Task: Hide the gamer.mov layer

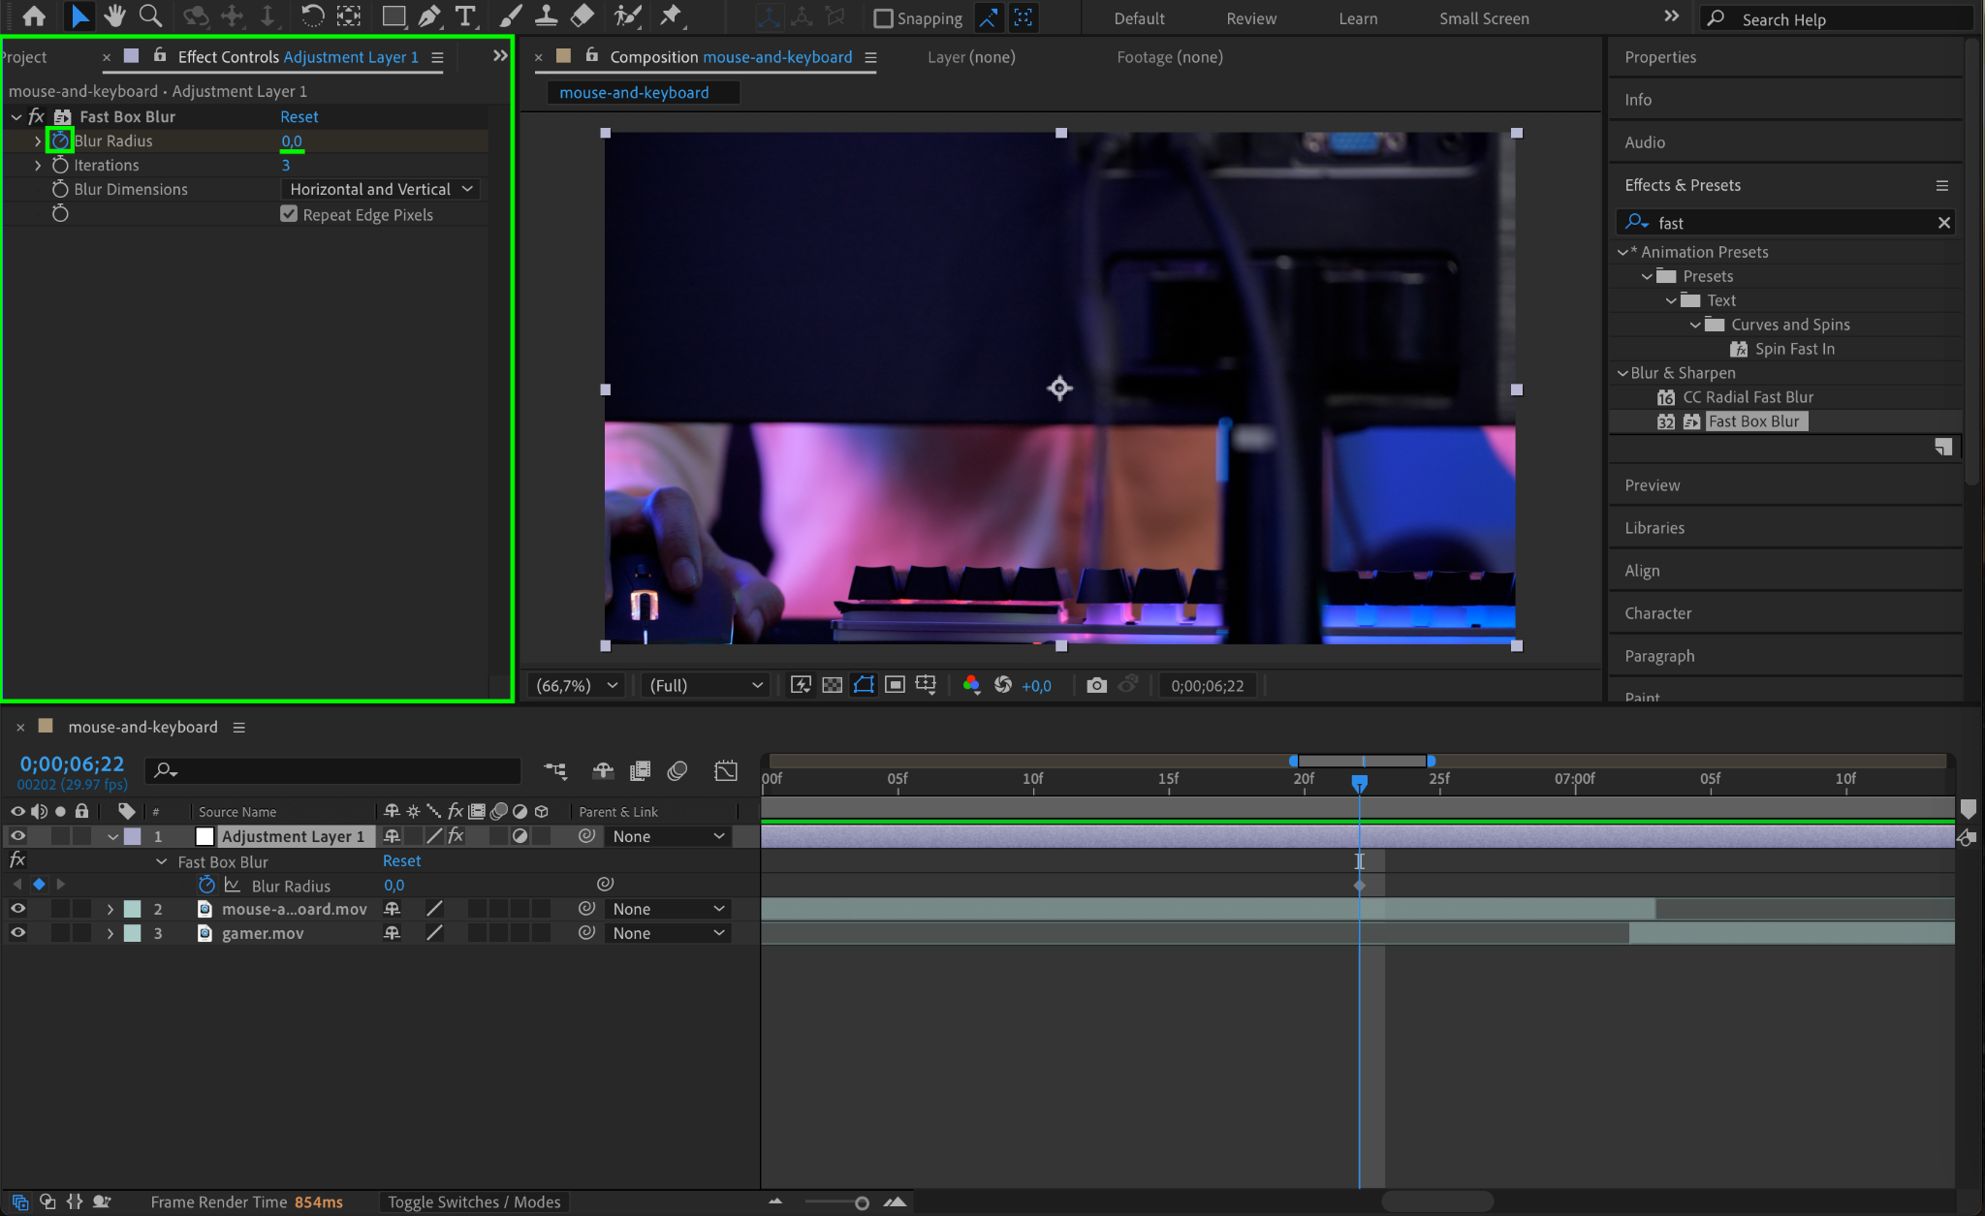Action: [17, 932]
